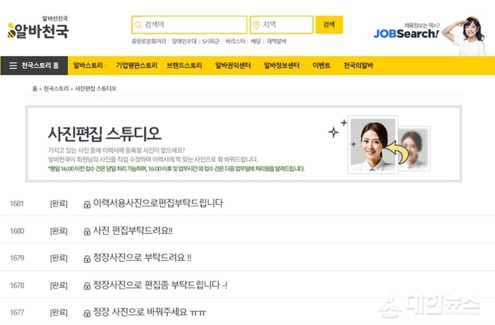Click the magnifier icon in the keyword field
Image resolution: width=495 pixels, height=325 pixels.
(x=138, y=25)
